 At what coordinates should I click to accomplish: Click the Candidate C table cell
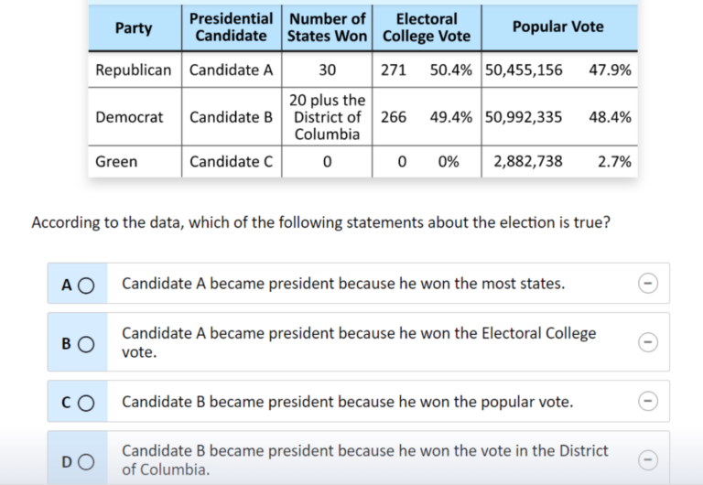point(232,161)
